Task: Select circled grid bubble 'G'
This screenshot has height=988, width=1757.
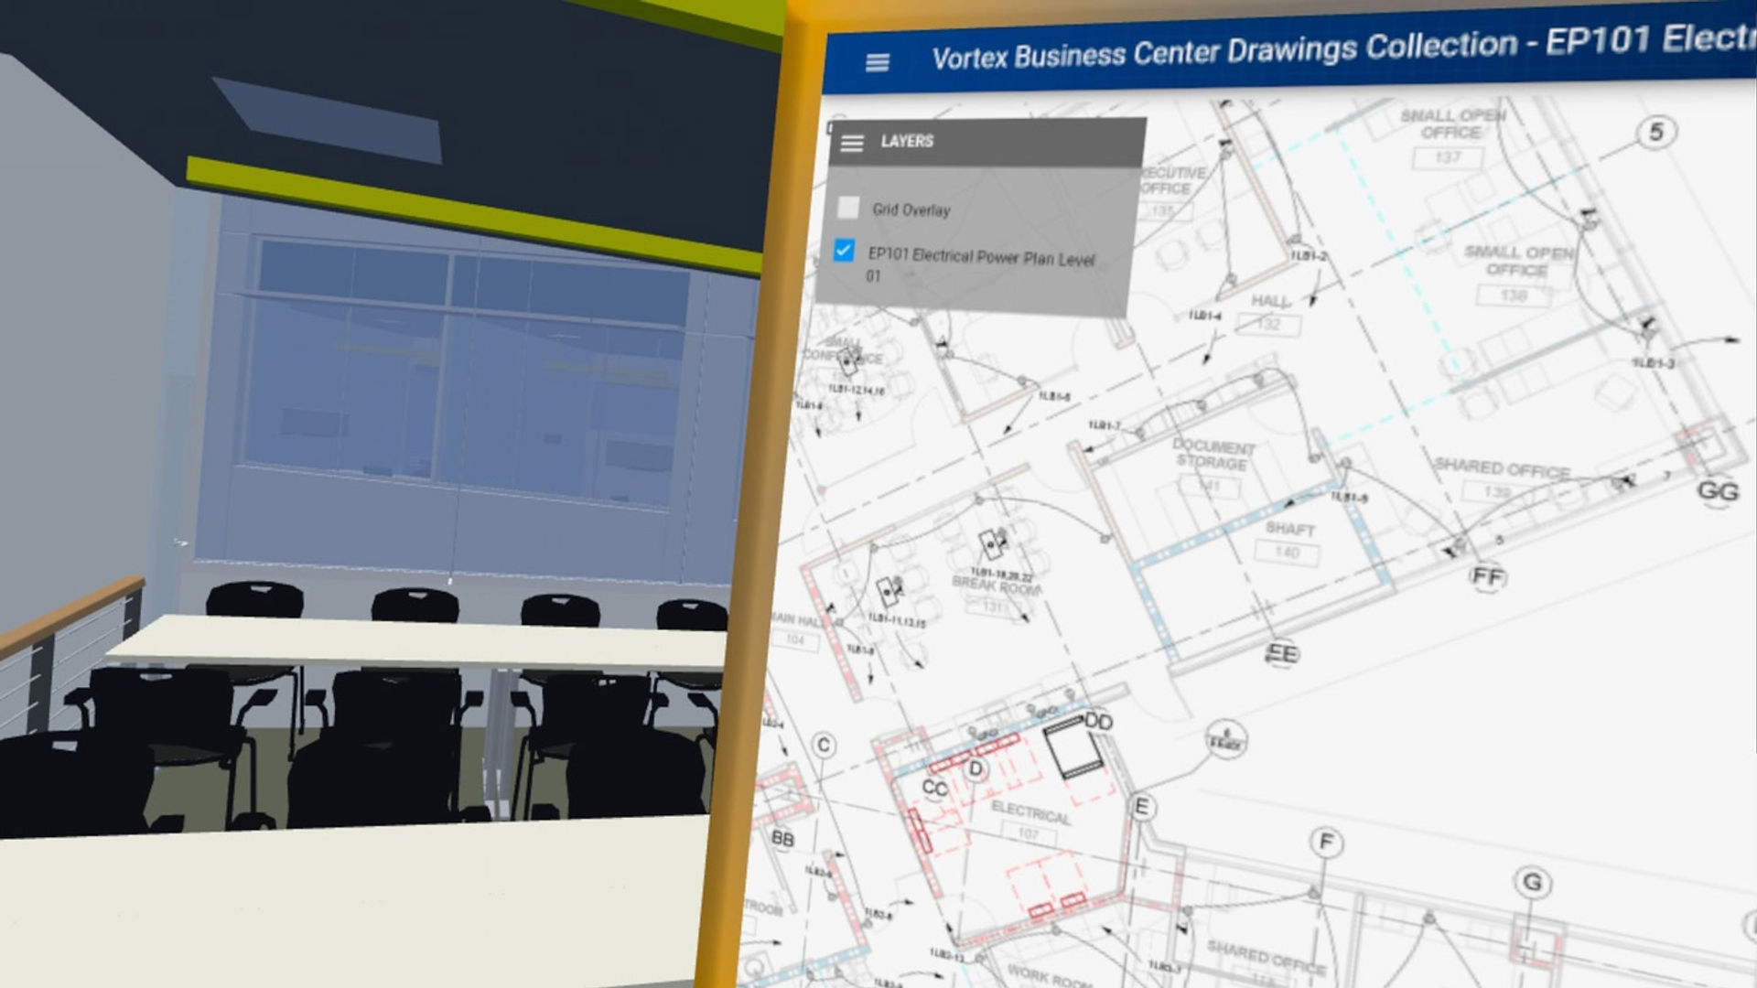Action: [1532, 883]
